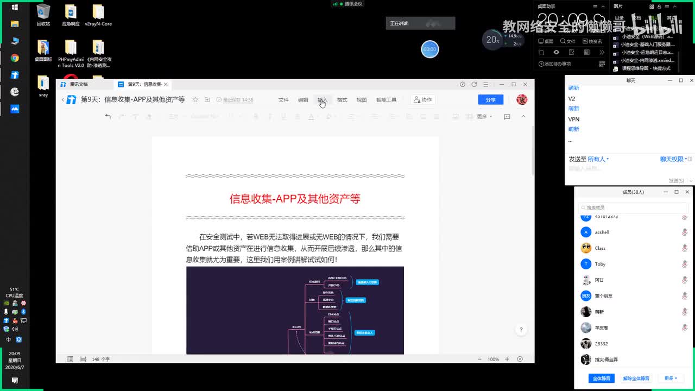Click the red document title heading

click(x=295, y=199)
